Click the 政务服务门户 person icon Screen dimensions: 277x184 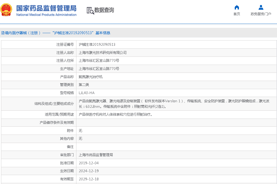coord(261,7)
